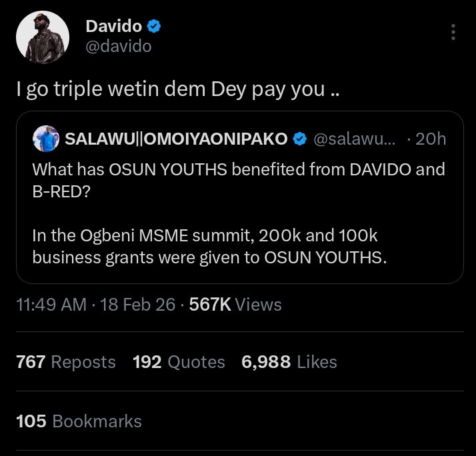Screen dimensions: 476x456
Task: Show the 767 Reposts list
Action: coord(66,362)
